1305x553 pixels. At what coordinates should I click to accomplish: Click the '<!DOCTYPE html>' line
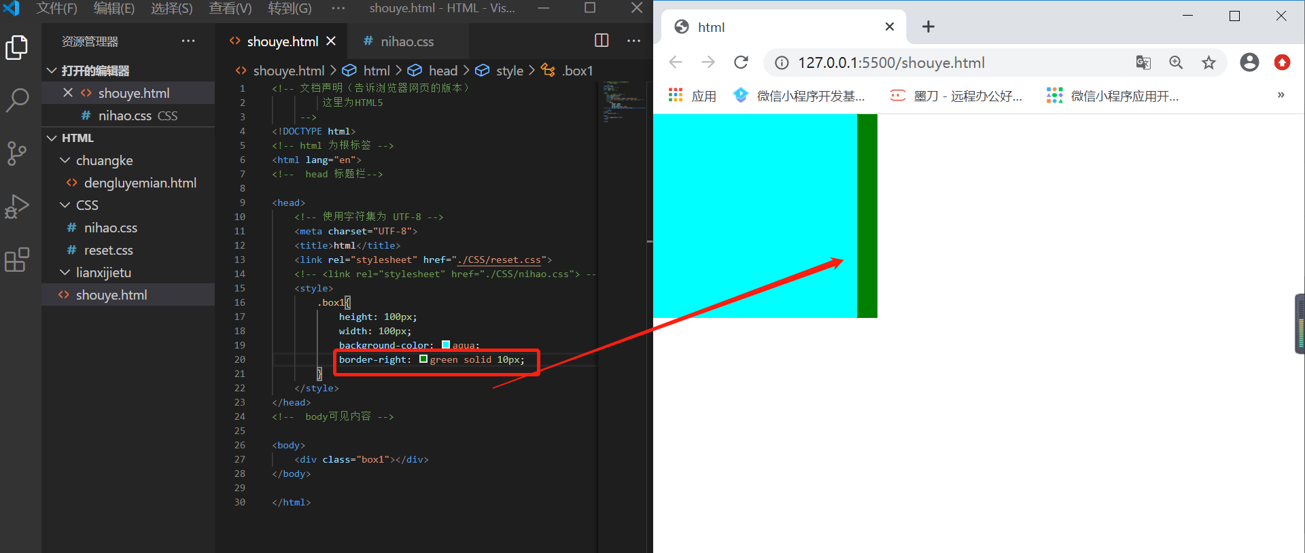pos(313,131)
